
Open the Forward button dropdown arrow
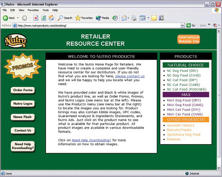click(x=30, y=18)
